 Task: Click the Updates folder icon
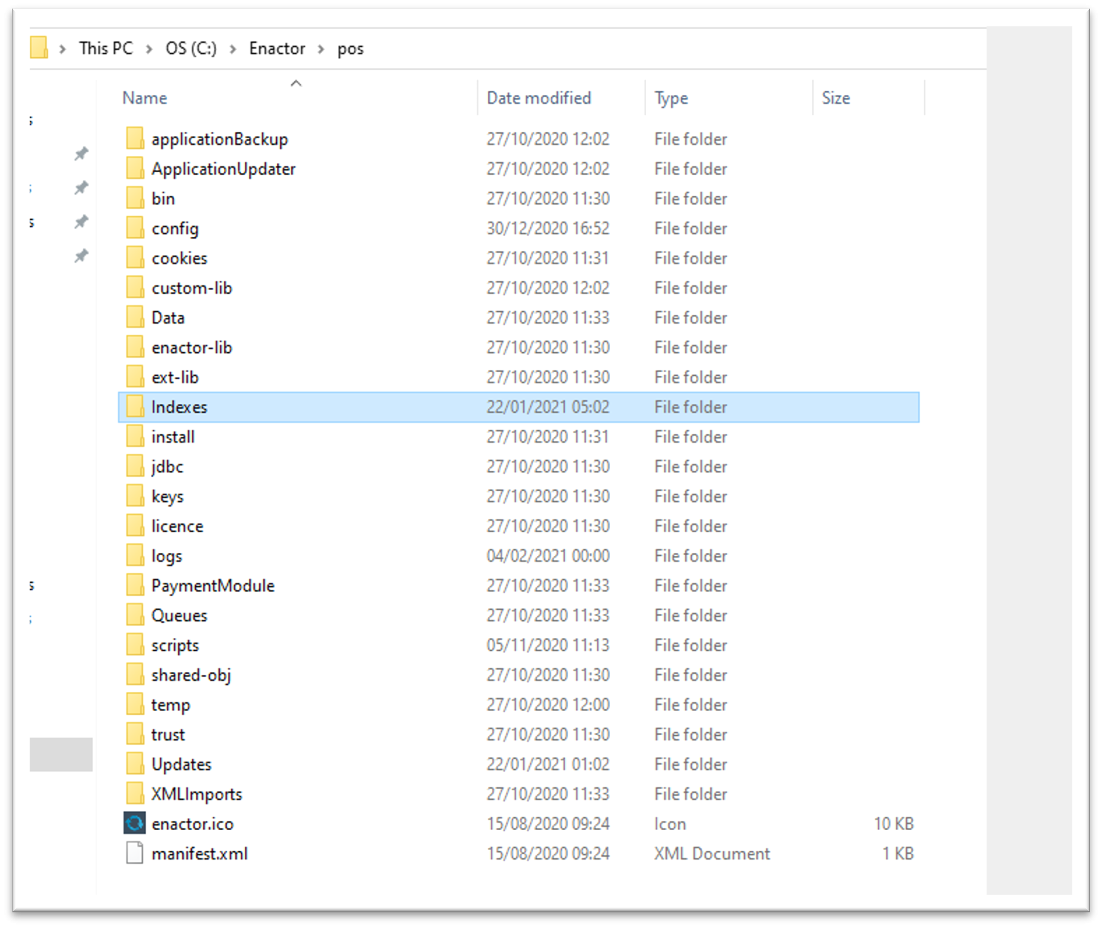tap(134, 764)
